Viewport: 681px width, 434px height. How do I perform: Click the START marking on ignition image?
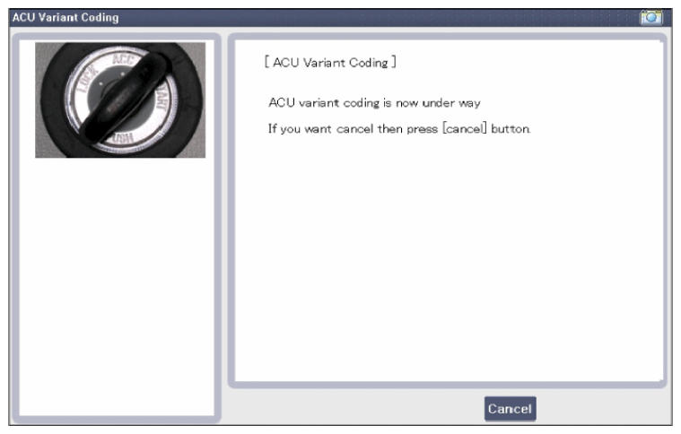point(162,100)
